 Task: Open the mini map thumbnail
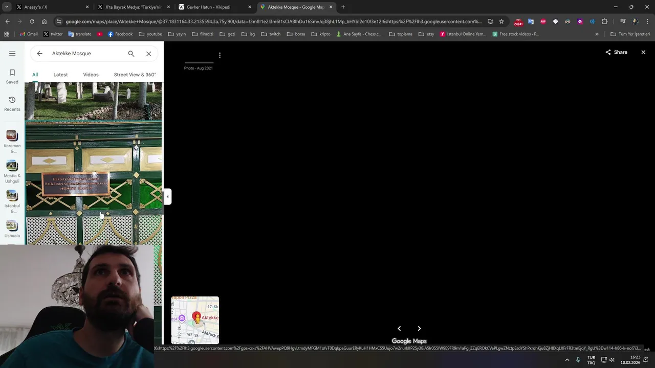click(x=195, y=320)
